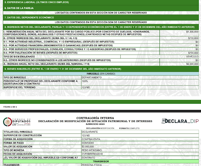Click 'DECLARACIÓN DE MODIFICACIÓN DE SITUACIÓN PATRIMONIAL' heading
This screenshot has width=201, height=166.
[x=95, y=121]
